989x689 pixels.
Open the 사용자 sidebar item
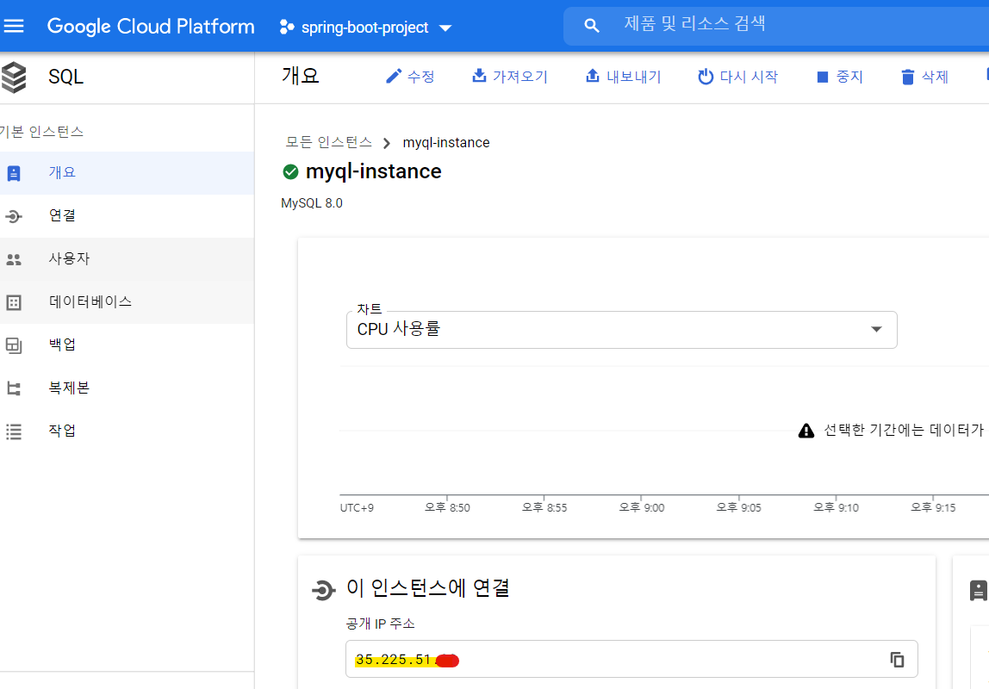click(127, 258)
